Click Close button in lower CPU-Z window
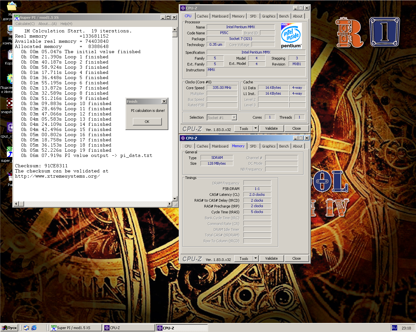The height and width of the screenshot is (332, 416). (296, 258)
